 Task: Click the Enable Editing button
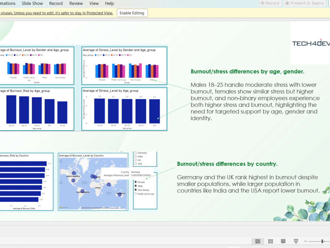pyautogui.click(x=132, y=13)
